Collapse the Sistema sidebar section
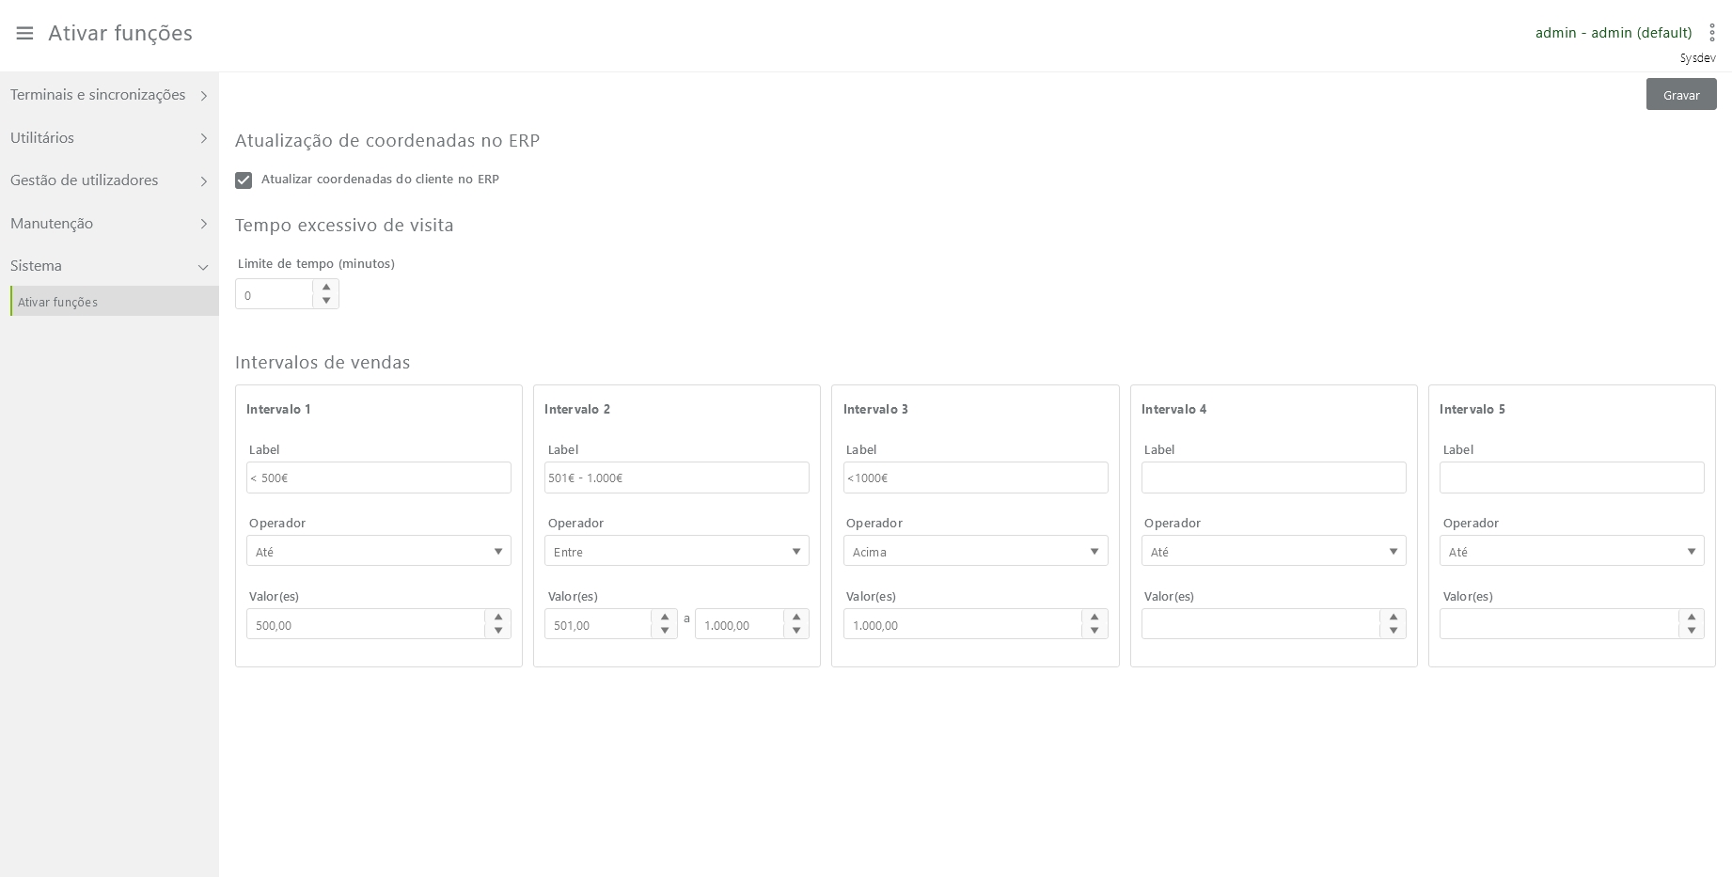Viewport: 1732px width, 877px height. [x=109, y=266]
